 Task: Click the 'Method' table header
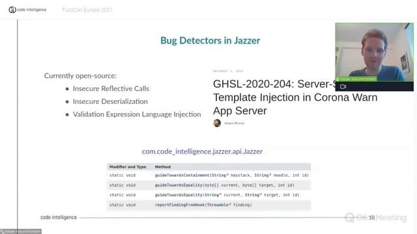pos(163,166)
